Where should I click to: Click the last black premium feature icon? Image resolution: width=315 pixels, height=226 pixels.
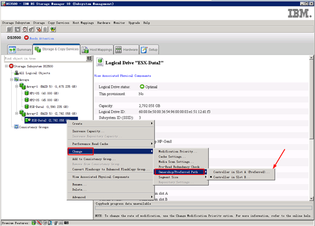click(67, 223)
